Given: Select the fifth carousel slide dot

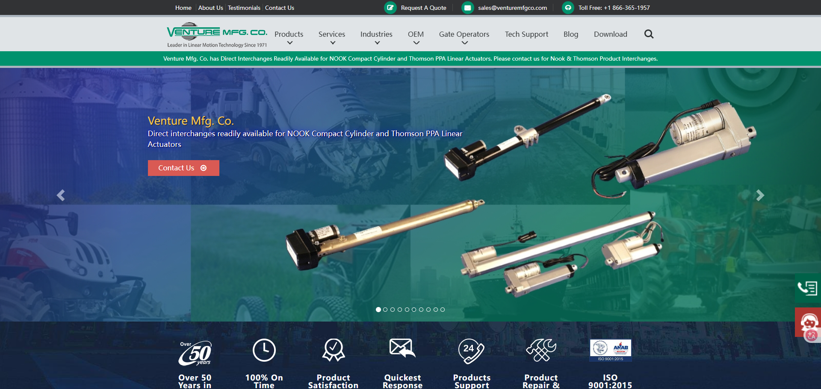Looking at the screenshot, I should pos(407,310).
